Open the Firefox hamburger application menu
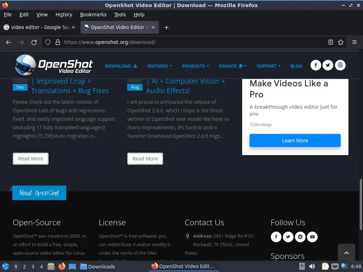 point(354,42)
